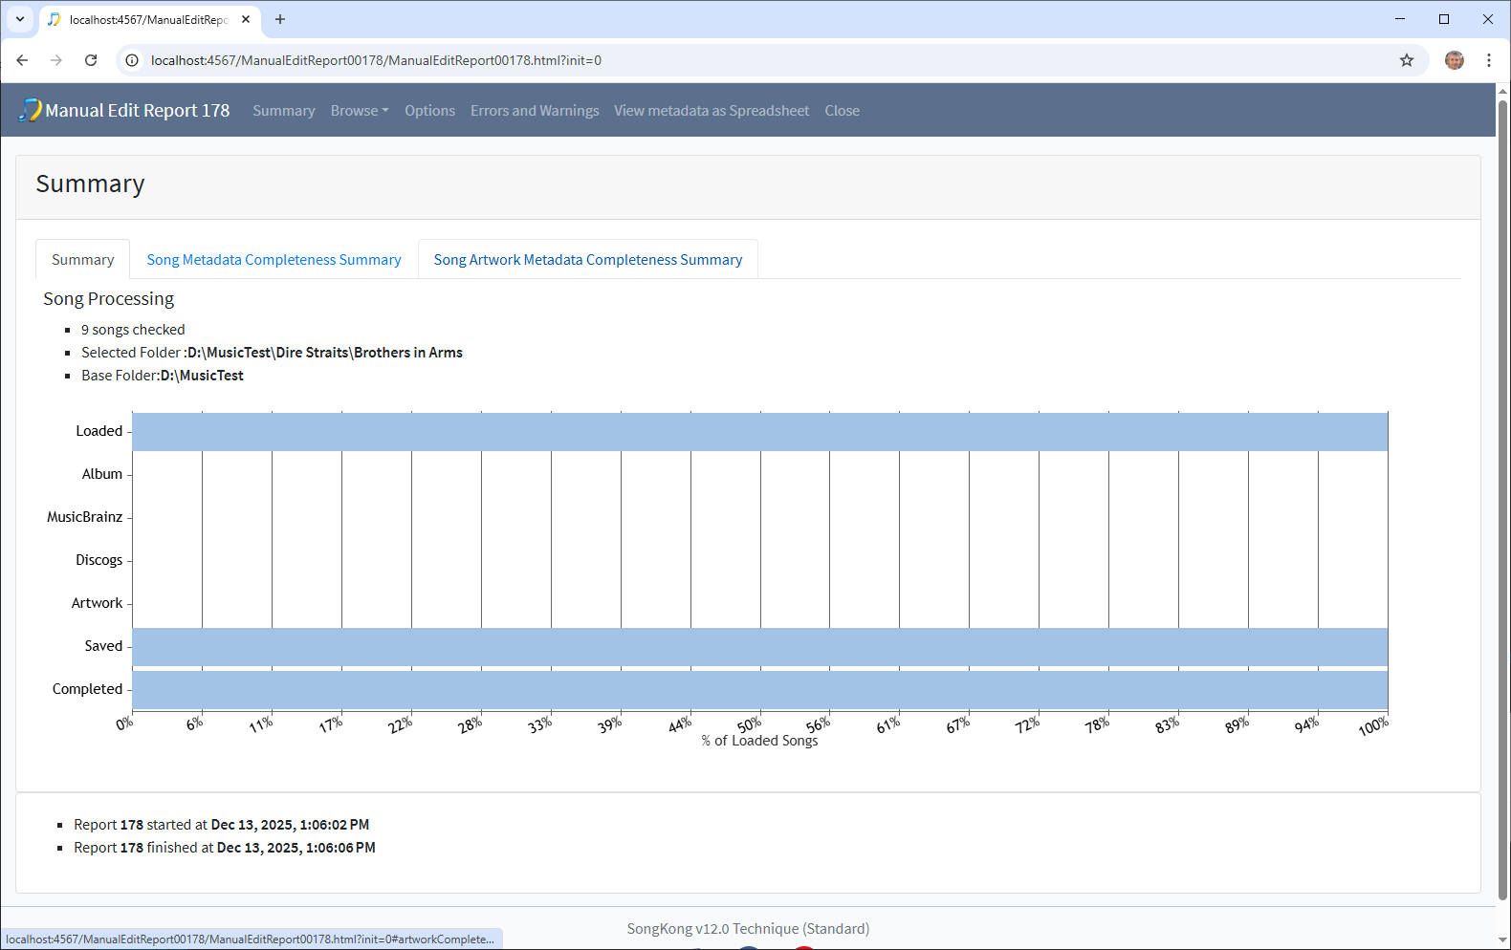Screen dimensions: 1511x950
Task: Click the Completed bar in chart
Action: (759, 690)
